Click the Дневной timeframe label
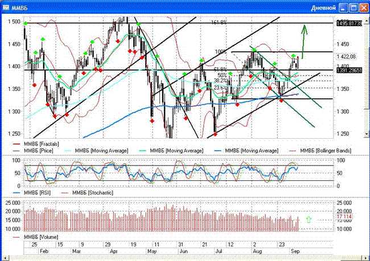Screen dimensions: 370x261 pos(323,8)
